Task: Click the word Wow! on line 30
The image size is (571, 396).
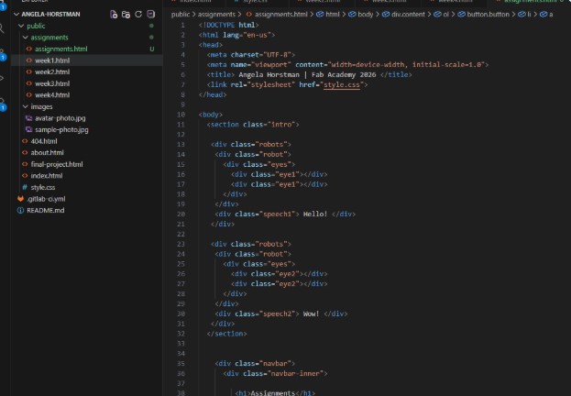Action: (x=311, y=313)
